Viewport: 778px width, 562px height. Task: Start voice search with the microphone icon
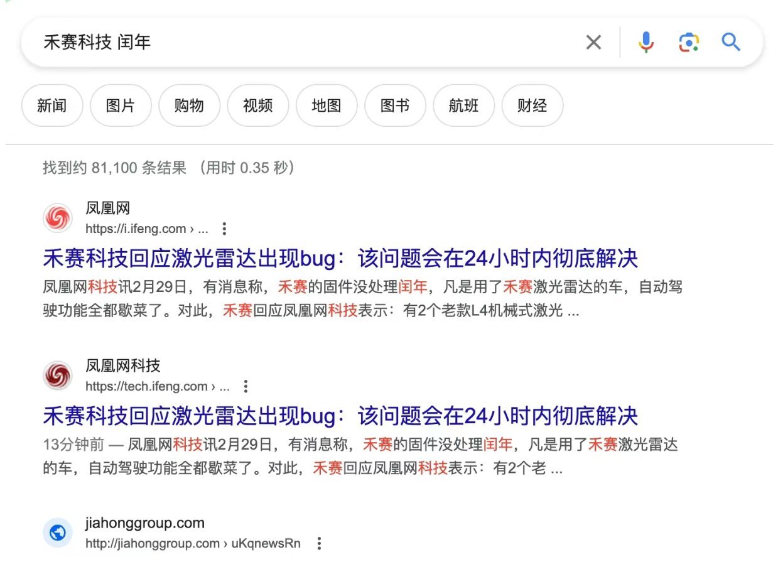coord(646,42)
